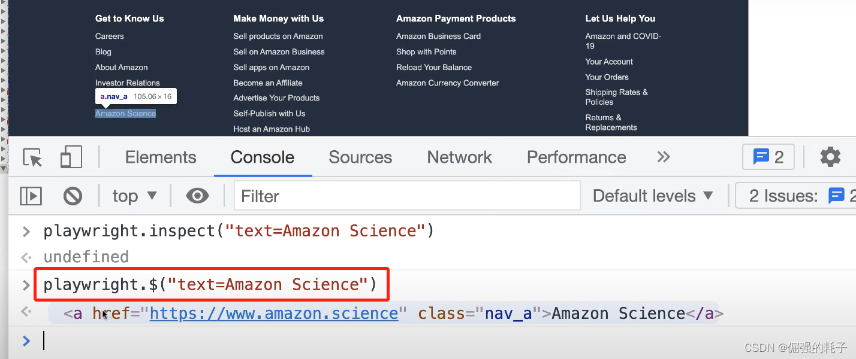Open the top context dropdown
Screen dimensions: 856x359
[x=134, y=196]
